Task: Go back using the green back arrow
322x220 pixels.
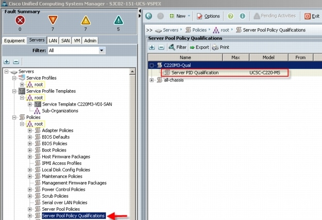Action: point(149,16)
